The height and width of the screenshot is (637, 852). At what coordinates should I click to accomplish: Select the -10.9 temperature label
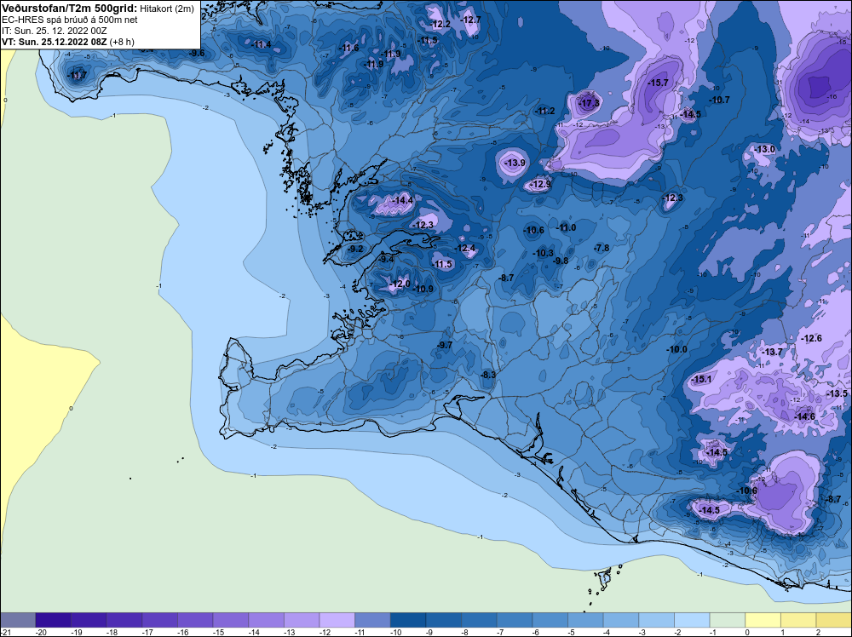tap(423, 289)
